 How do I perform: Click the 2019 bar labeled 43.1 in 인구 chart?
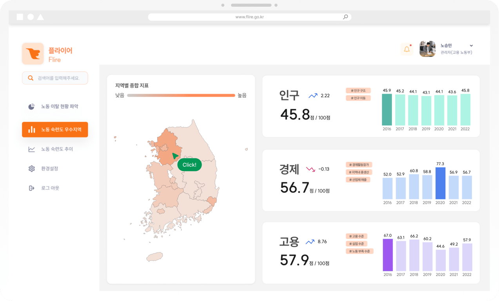[426, 111]
